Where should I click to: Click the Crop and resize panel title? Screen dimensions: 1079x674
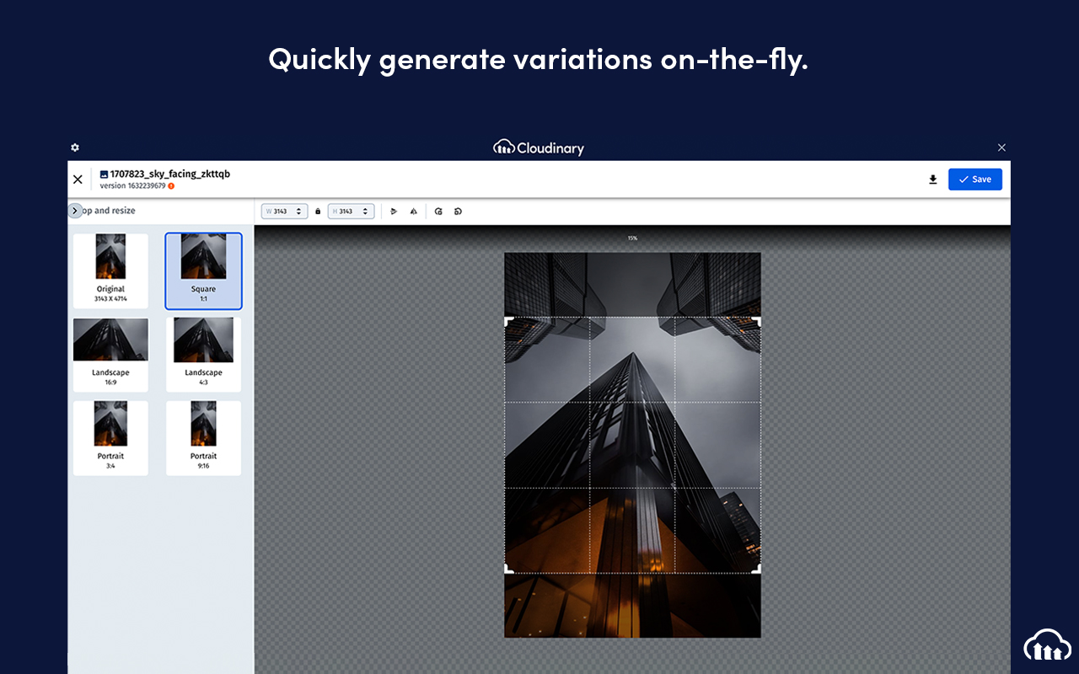109,211
